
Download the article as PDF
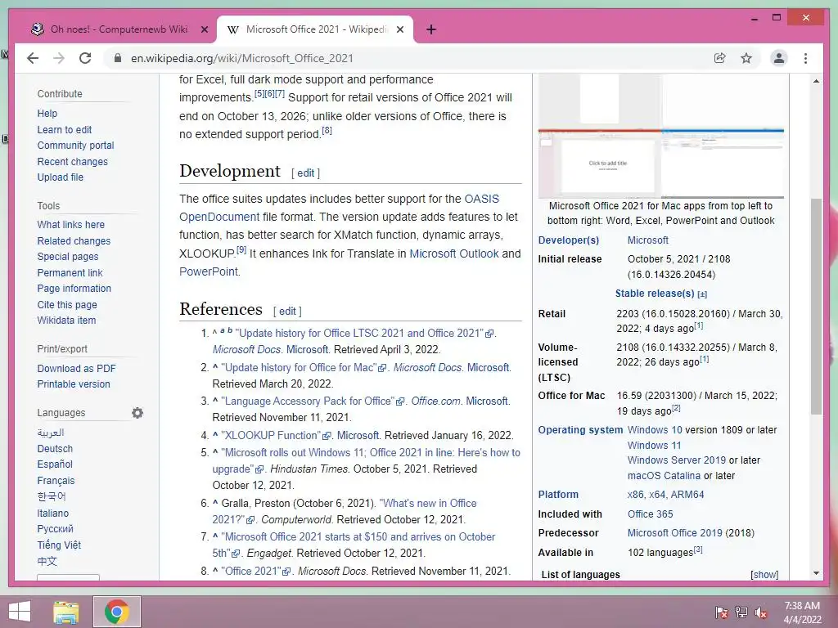(x=76, y=369)
